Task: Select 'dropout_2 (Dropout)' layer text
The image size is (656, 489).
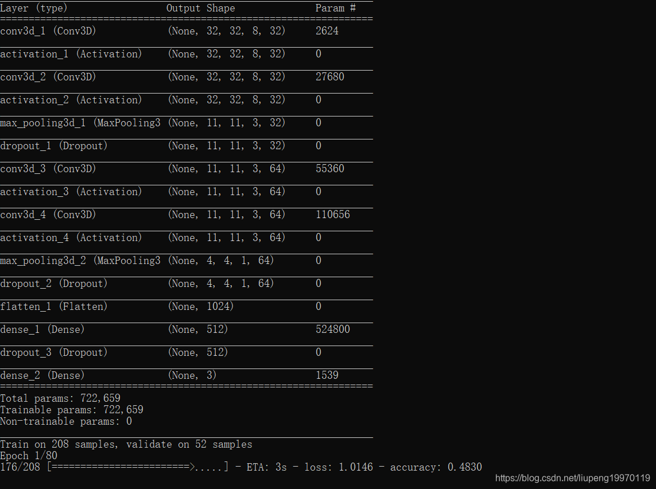Action: (54, 284)
